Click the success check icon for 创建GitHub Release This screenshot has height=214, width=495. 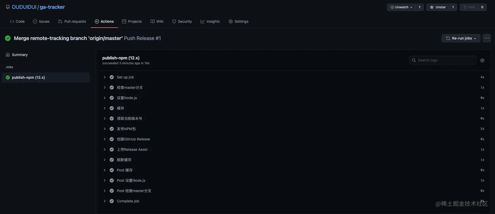coord(112,139)
